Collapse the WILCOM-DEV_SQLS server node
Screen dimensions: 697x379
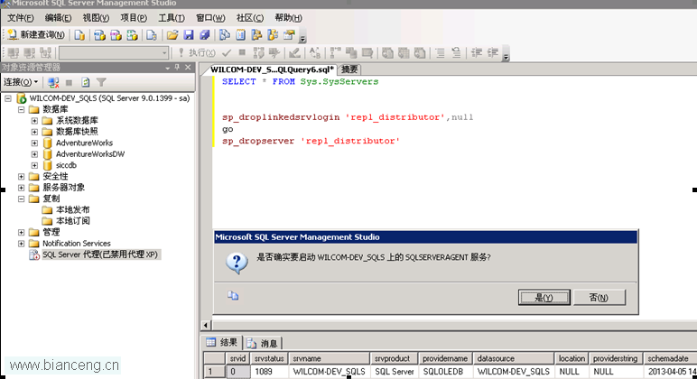[x=8, y=98]
